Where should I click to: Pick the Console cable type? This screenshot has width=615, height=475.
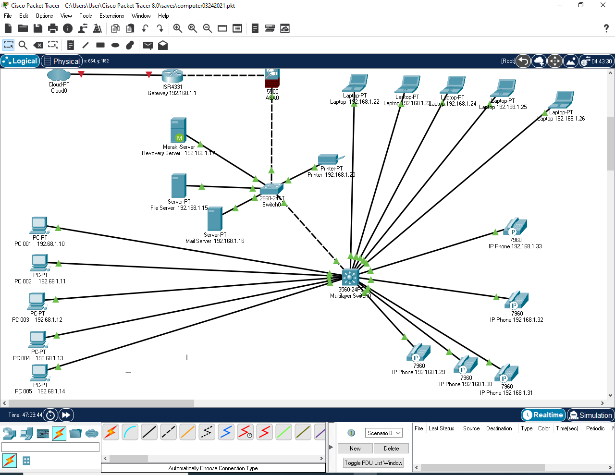point(130,432)
